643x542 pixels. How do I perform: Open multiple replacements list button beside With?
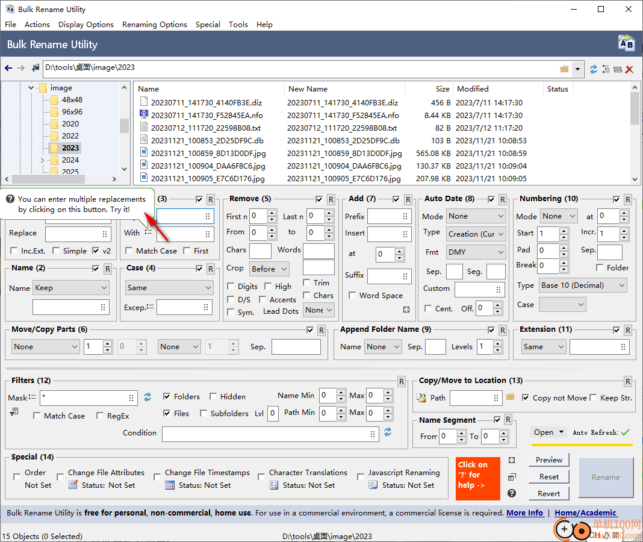(x=149, y=232)
